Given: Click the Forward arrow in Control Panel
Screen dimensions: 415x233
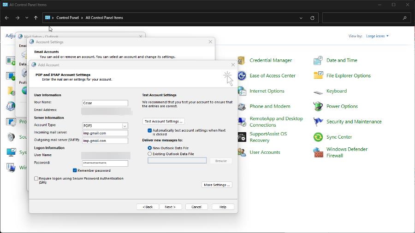Looking at the screenshot, I should [x=18, y=17].
